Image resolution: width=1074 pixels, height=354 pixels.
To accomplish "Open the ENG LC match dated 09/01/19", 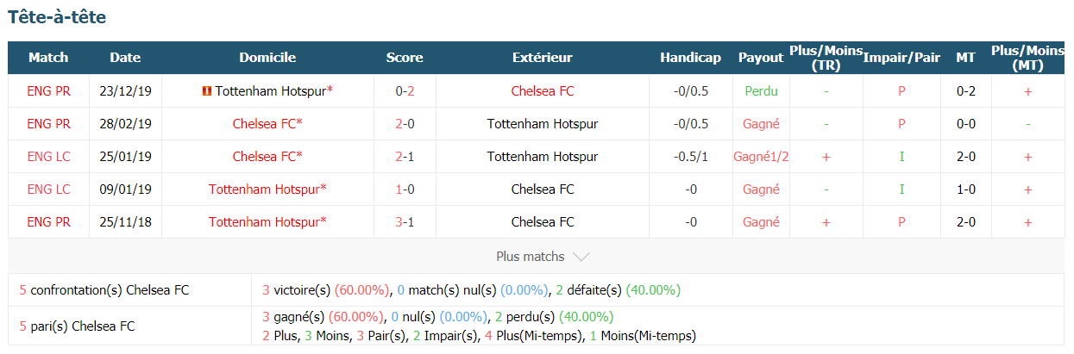I will 48,189.
